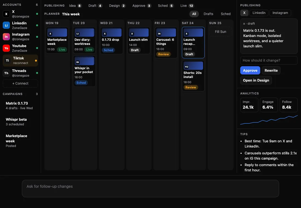Open the Idea publishing stage

point(76,6)
